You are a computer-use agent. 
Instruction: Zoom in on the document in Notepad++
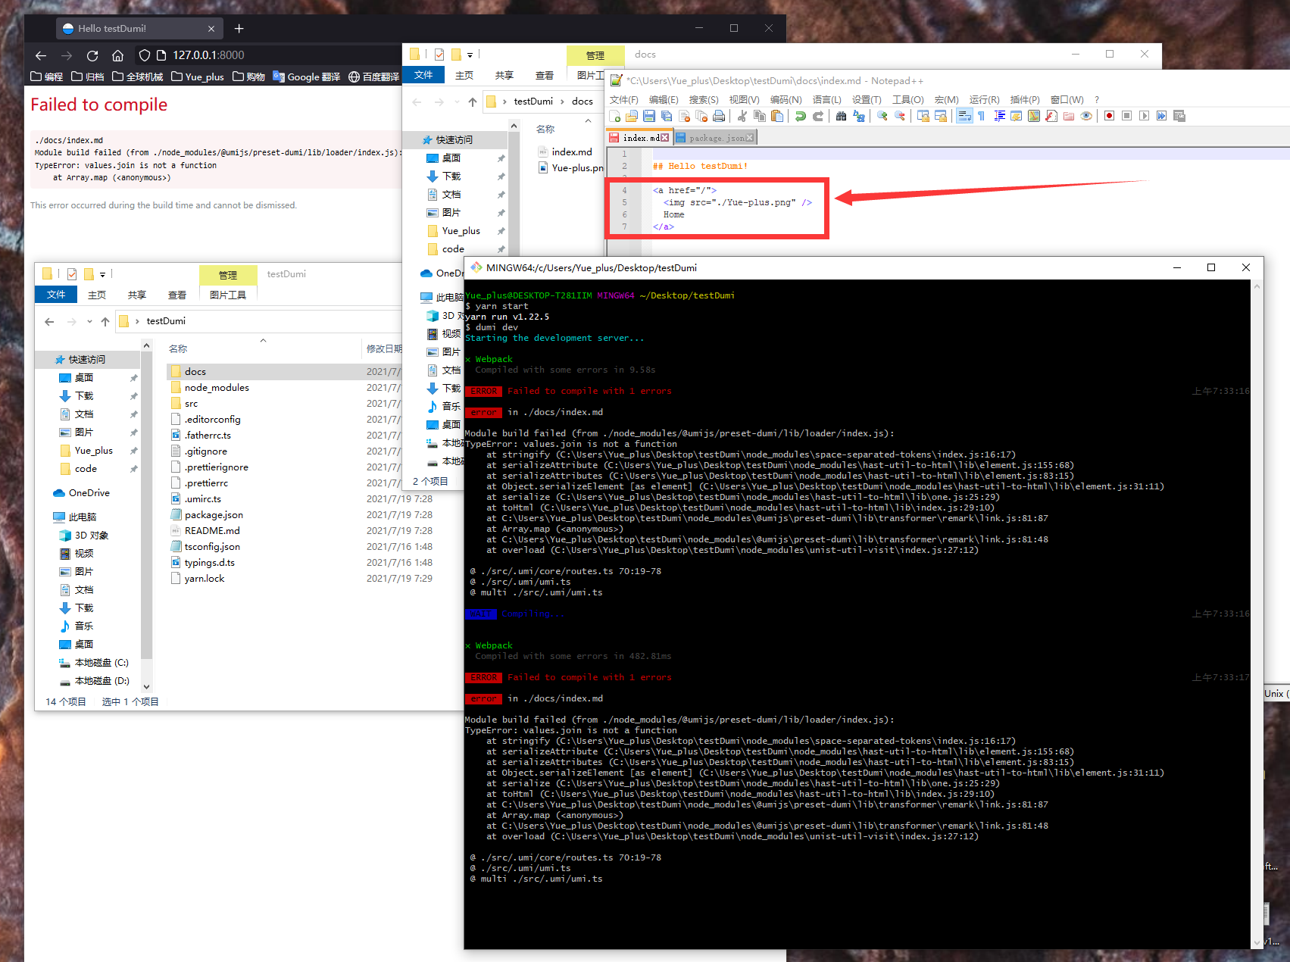point(881,115)
